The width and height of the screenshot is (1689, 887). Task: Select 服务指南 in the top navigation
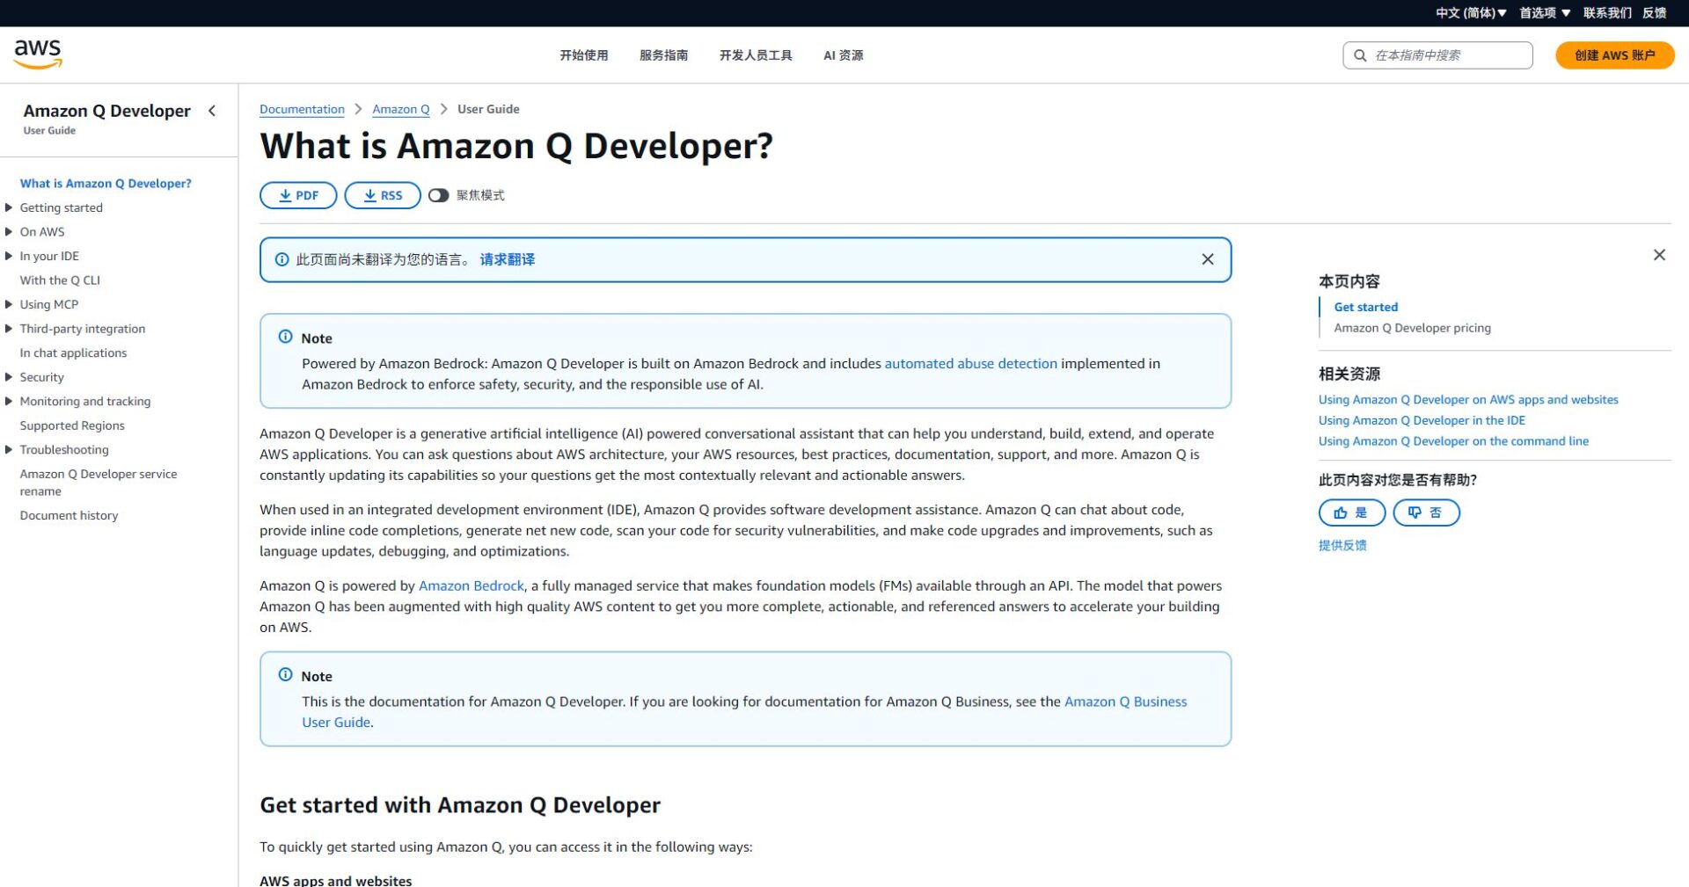click(x=664, y=55)
